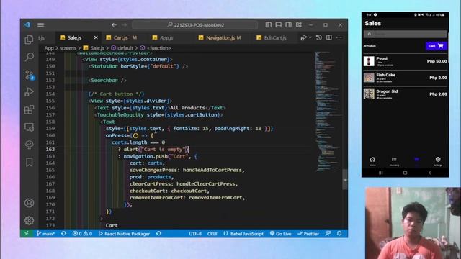The width and height of the screenshot is (461, 259).
Task: Toggle the secondary side bar layout icon
Action: (x=288, y=25)
